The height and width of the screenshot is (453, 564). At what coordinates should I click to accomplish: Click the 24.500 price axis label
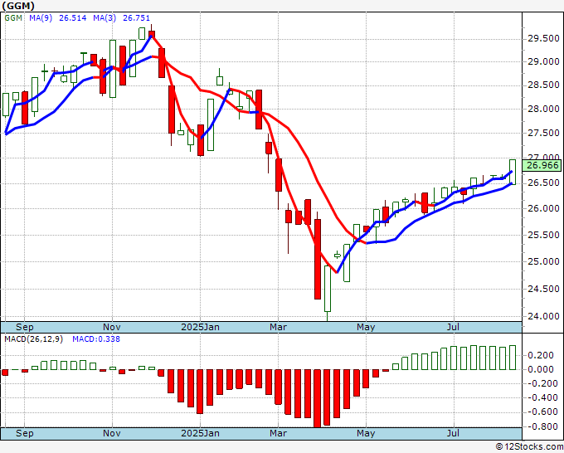(543, 289)
